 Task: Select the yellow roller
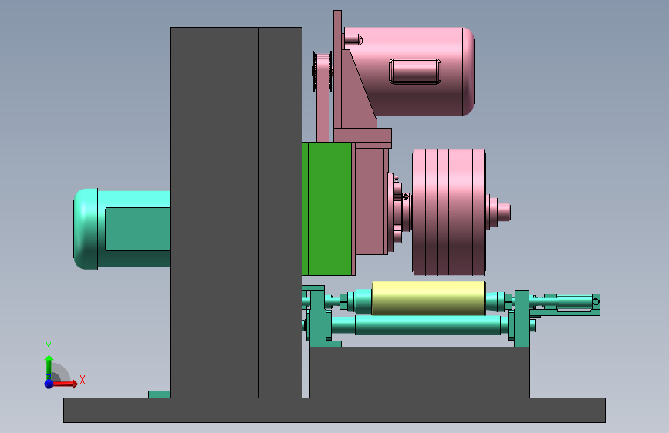(429, 298)
